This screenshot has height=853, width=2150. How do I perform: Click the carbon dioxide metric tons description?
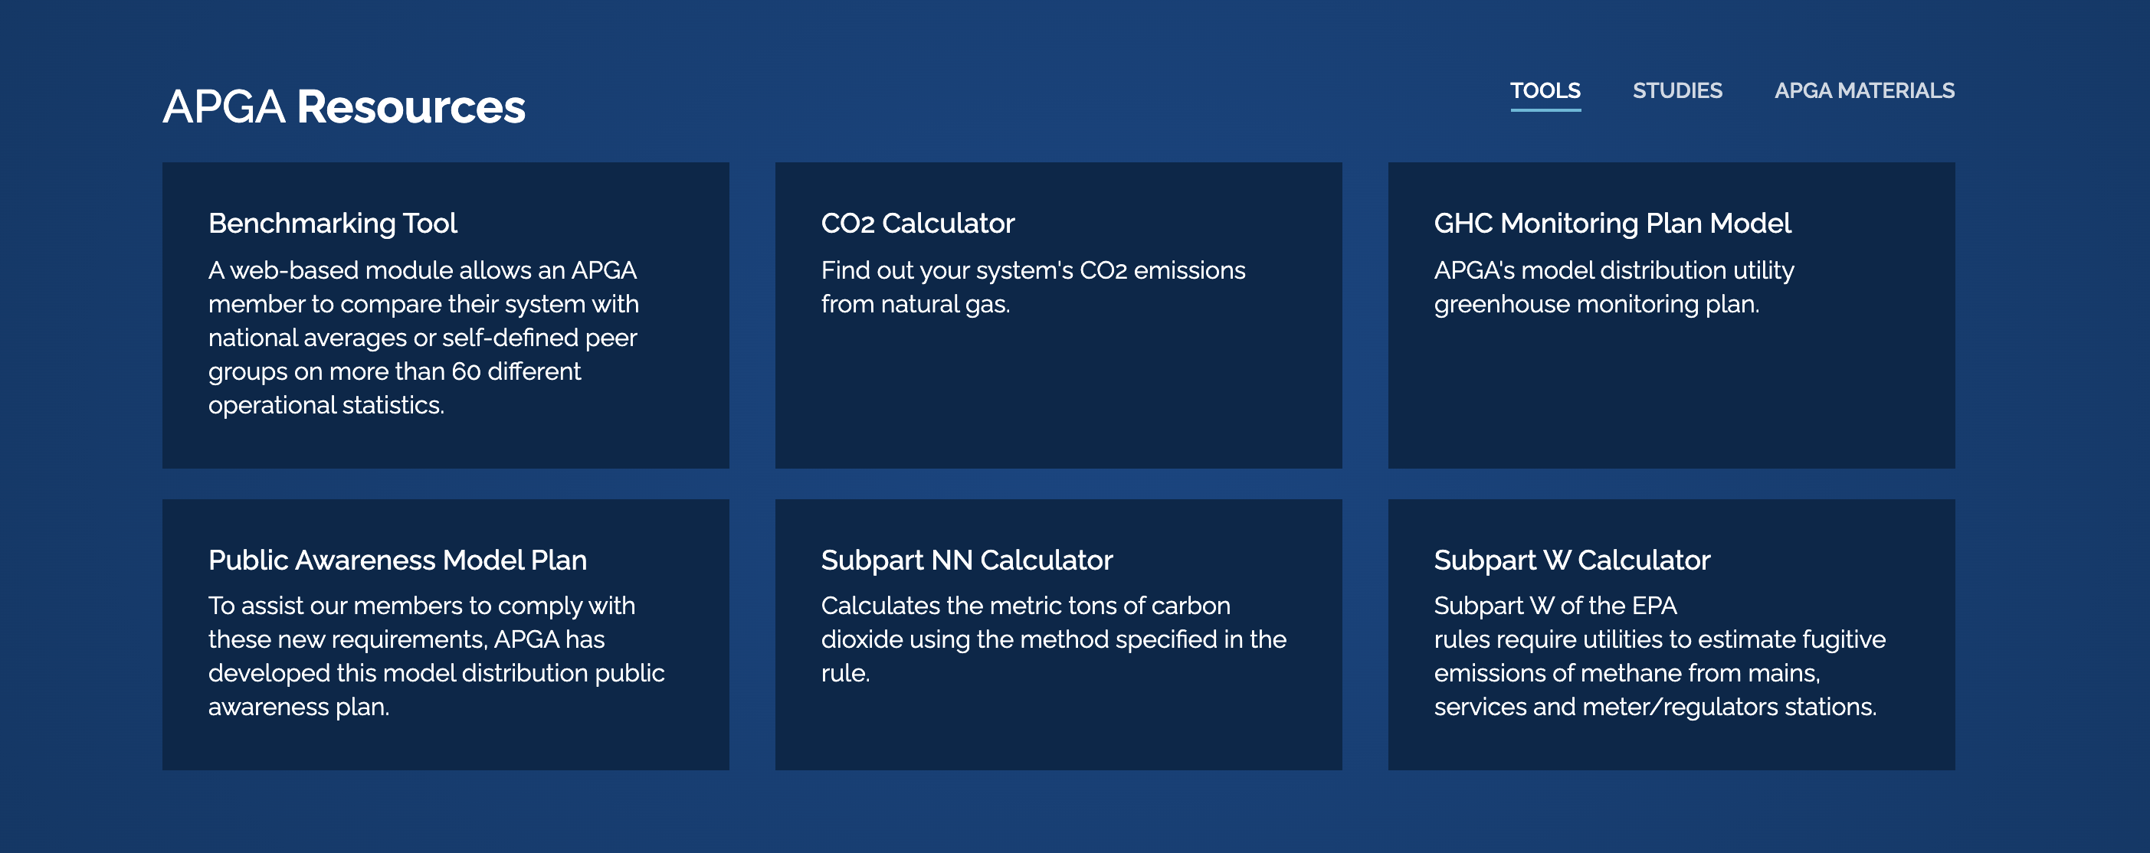[1054, 639]
